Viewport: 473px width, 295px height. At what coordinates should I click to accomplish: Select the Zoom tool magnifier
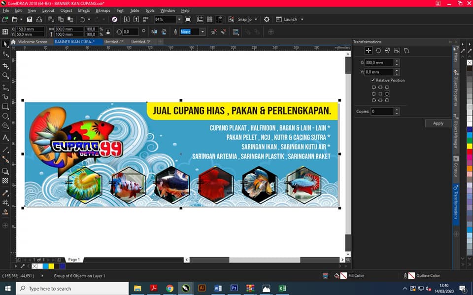click(x=5, y=75)
